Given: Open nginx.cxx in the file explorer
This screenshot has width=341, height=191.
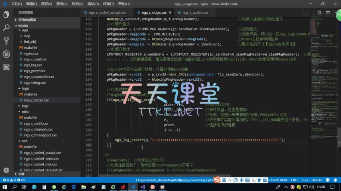Looking at the screenshot, I should pos(31,53).
